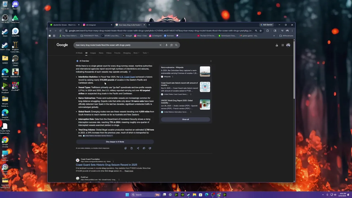The width and height of the screenshot is (352, 198).
Task: Switch to the Instagram browser tab
Action: [x=97, y=25]
